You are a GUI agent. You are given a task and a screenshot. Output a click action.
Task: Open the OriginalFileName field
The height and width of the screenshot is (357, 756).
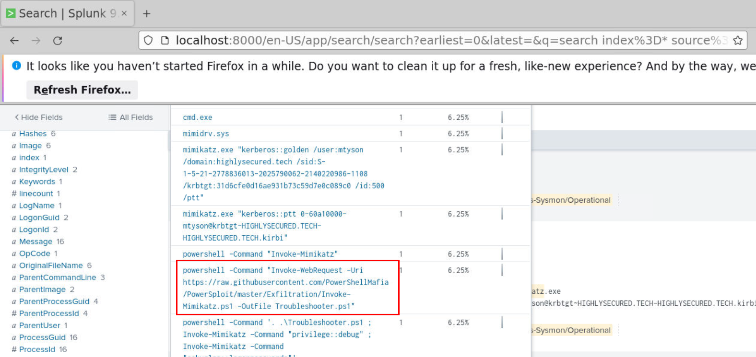coord(51,265)
